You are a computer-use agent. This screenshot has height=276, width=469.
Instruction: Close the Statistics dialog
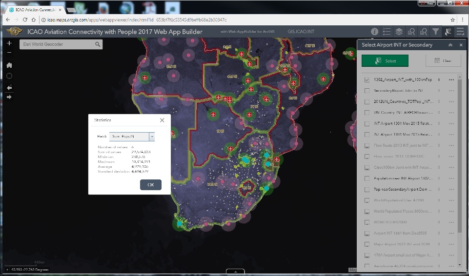coord(162,120)
